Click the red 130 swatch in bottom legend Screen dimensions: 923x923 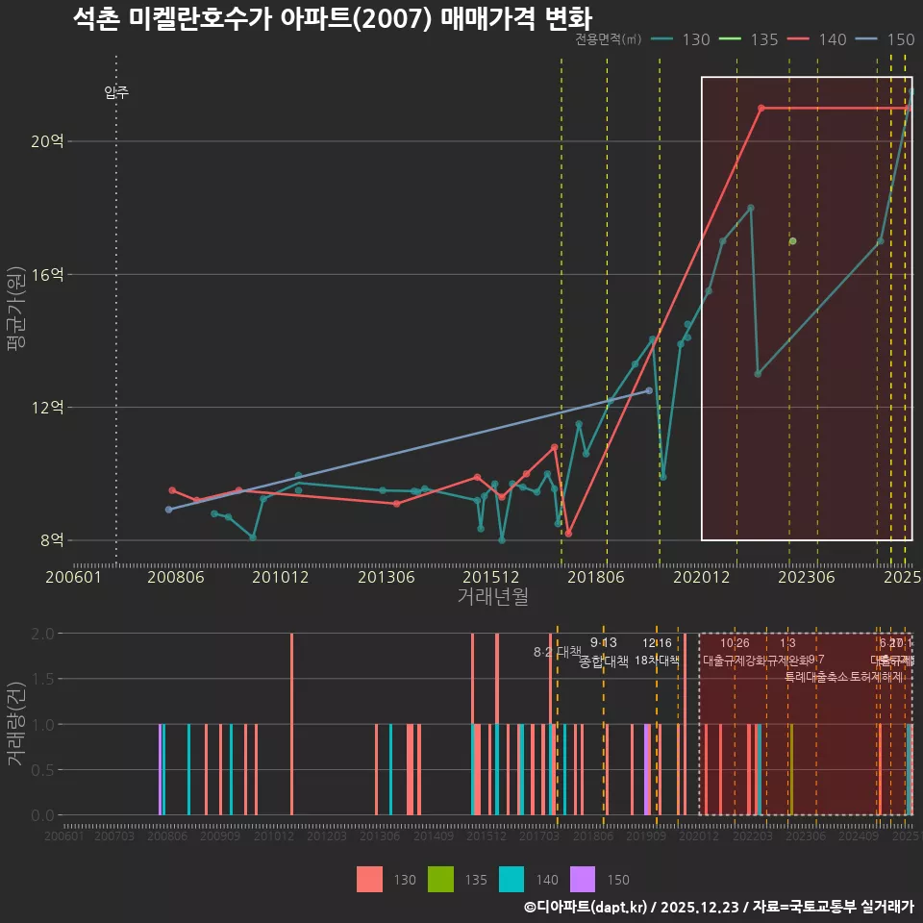click(369, 879)
